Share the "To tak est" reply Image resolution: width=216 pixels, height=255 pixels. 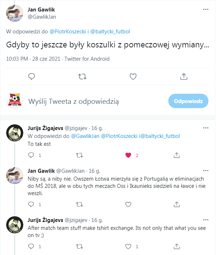click(177, 155)
